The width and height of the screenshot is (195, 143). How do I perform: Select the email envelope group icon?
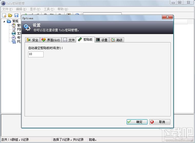(14, 38)
